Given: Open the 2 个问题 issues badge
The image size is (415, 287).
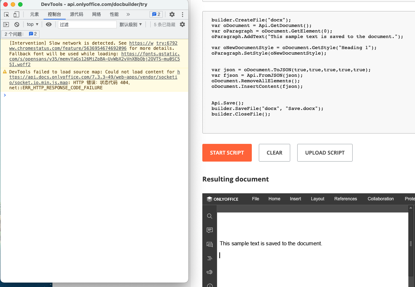Looking at the screenshot, I should pyautogui.click(x=20, y=34).
